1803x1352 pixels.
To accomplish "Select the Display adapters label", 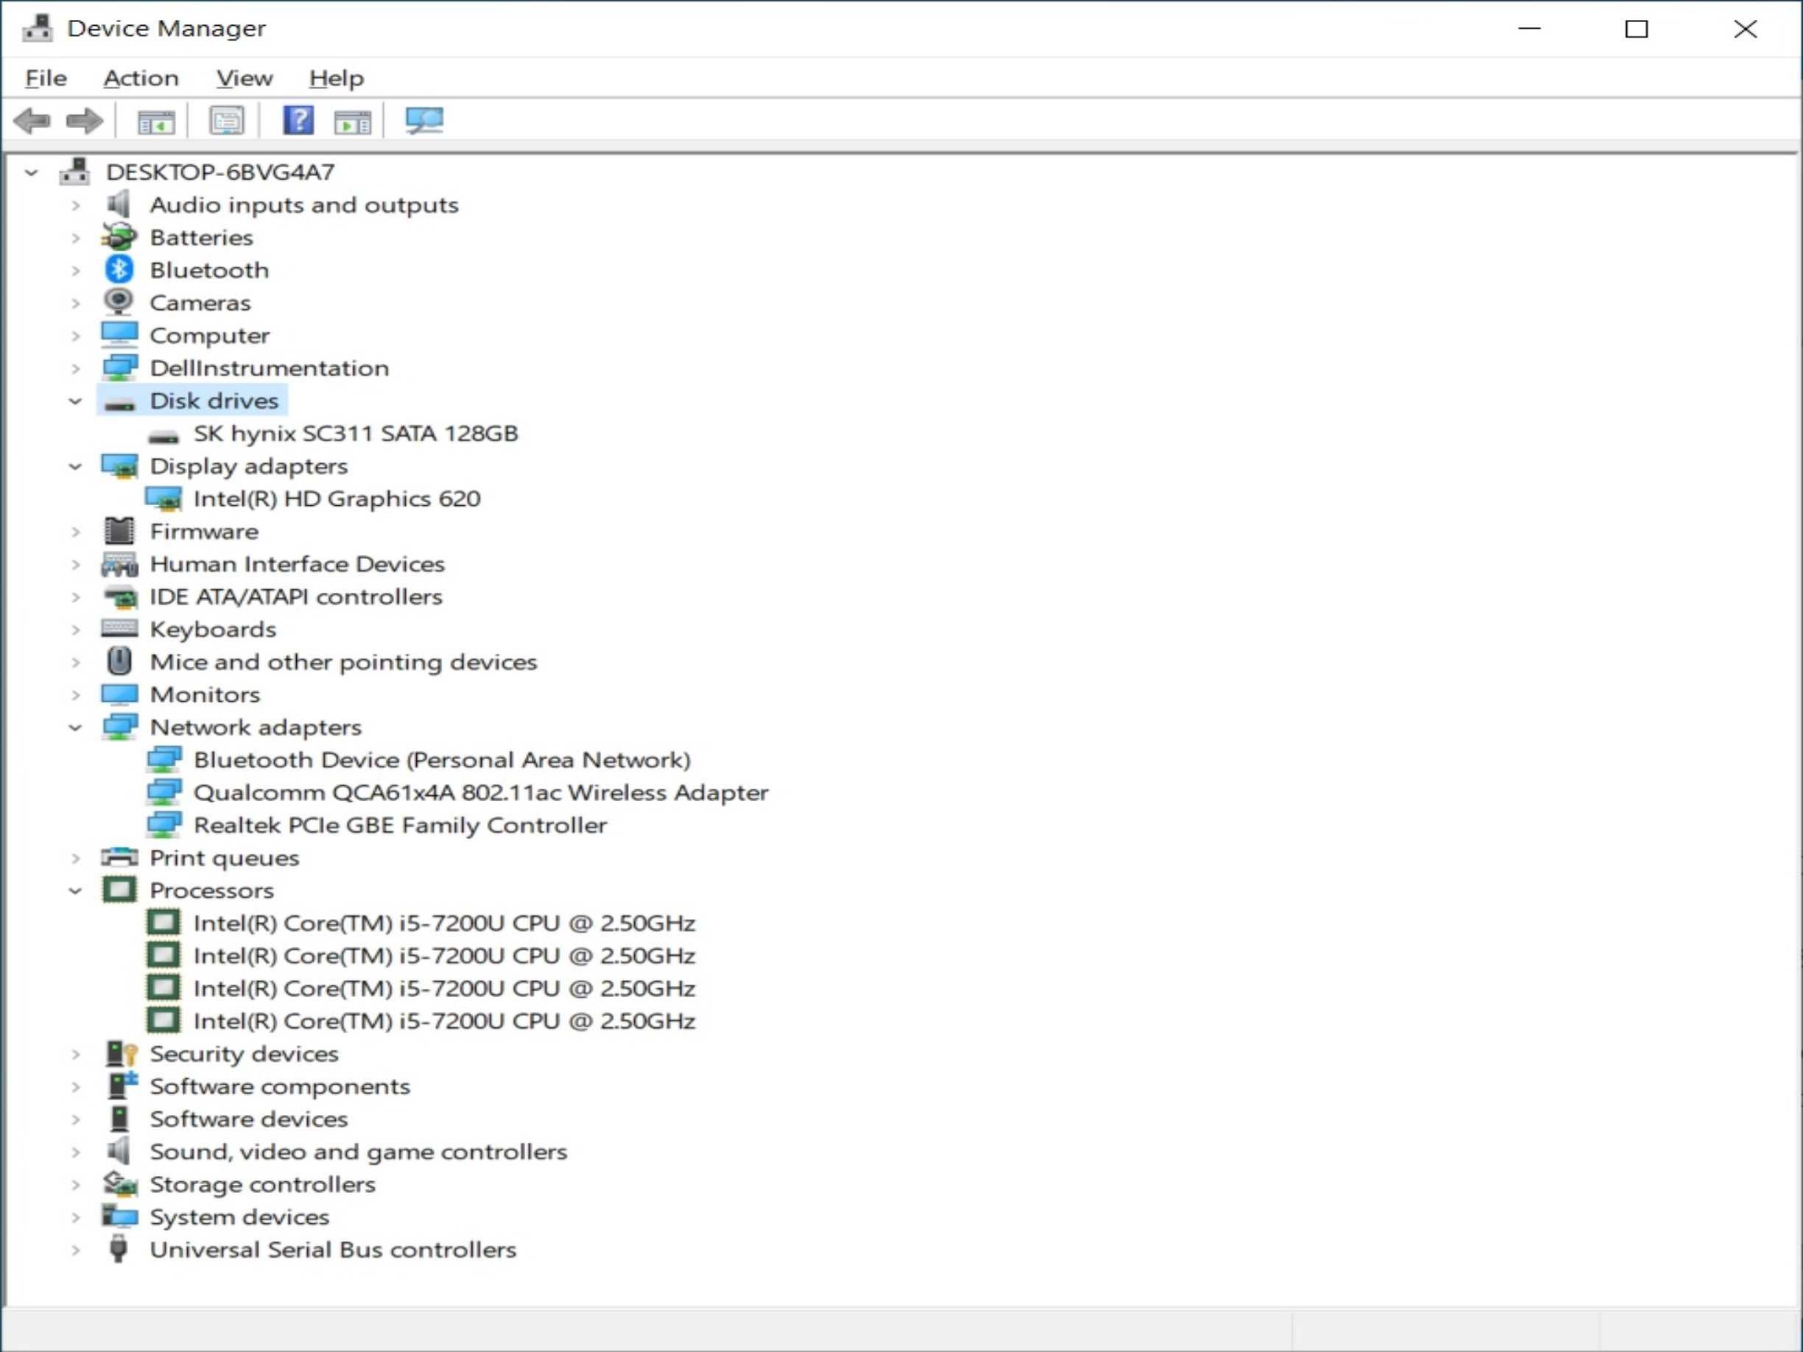I will [249, 466].
